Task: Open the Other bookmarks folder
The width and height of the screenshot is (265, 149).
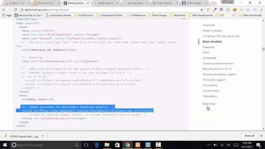Action: (x=250, y=15)
